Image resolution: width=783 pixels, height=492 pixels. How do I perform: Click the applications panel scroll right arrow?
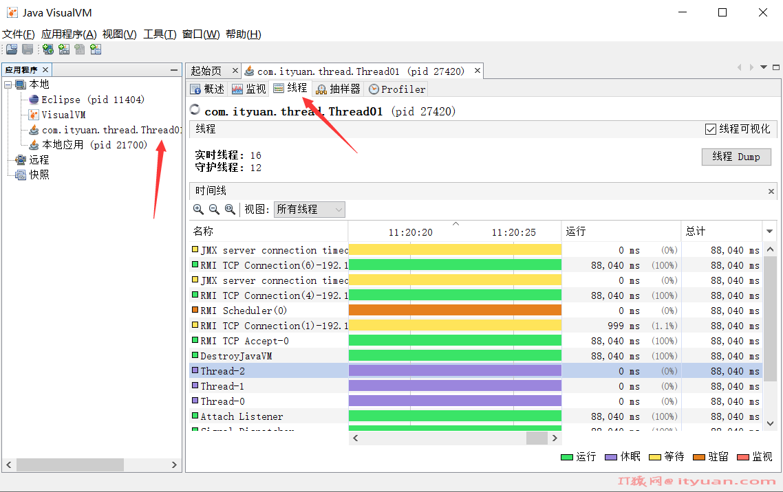point(174,465)
